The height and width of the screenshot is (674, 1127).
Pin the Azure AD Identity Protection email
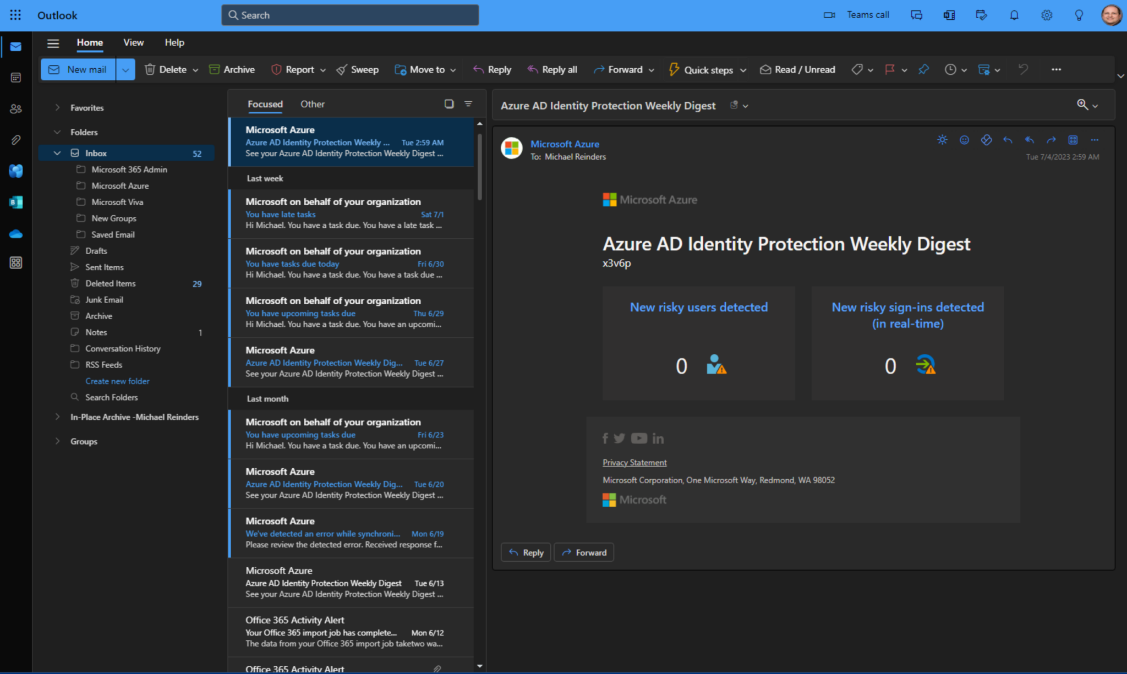[x=924, y=69]
